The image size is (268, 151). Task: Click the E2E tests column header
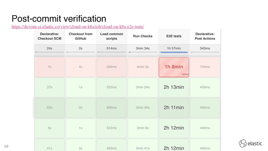(174, 36)
